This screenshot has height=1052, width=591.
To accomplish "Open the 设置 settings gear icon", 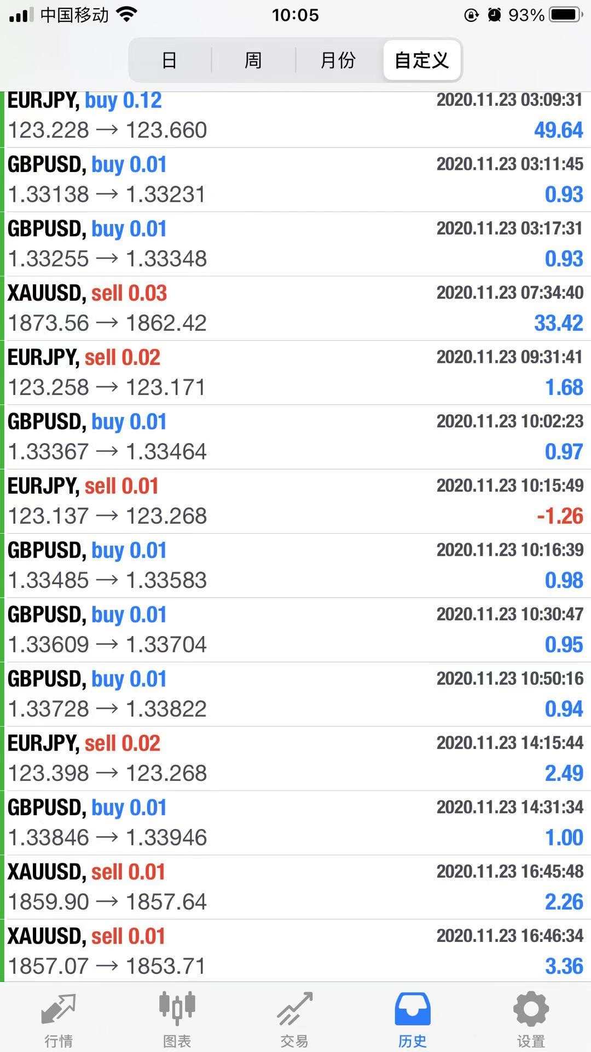I will [530, 1009].
